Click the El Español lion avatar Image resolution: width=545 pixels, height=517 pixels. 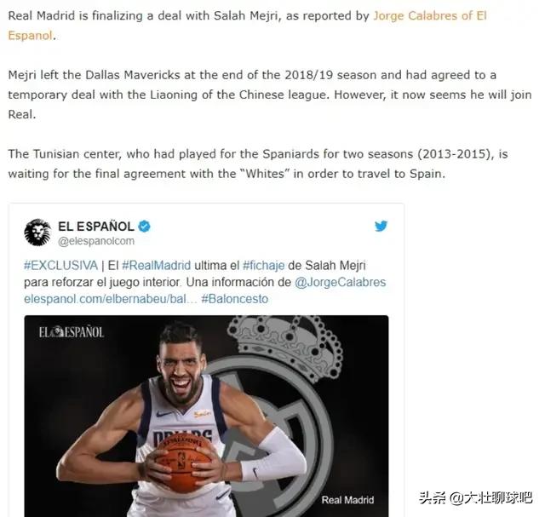(37, 233)
